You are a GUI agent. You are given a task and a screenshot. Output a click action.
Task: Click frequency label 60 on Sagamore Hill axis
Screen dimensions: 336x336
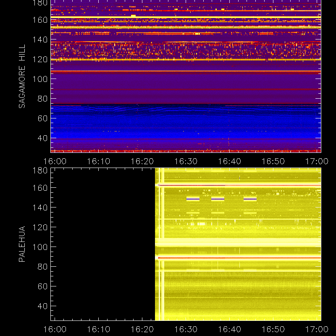pyautogui.click(x=42, y=118)
